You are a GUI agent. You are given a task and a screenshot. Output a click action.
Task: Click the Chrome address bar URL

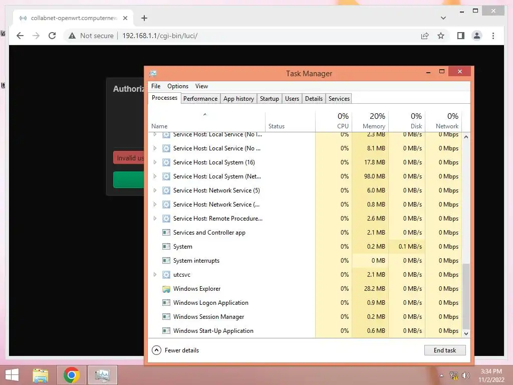(160, 36)
